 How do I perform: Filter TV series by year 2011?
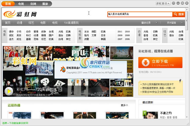click(120, 31)
